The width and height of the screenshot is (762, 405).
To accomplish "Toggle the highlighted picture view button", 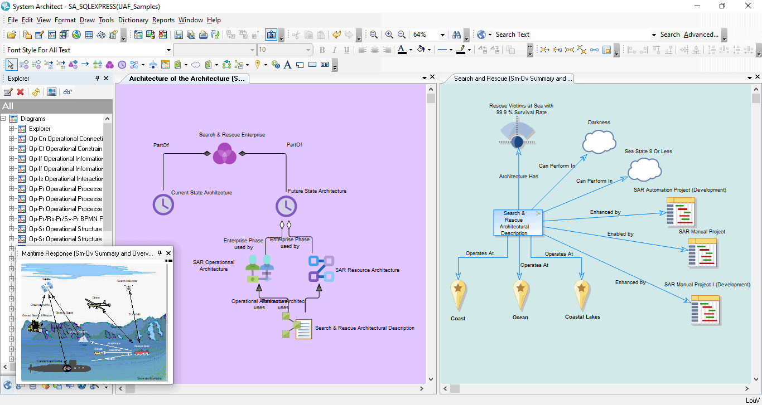I will click(x=271, y=35).
